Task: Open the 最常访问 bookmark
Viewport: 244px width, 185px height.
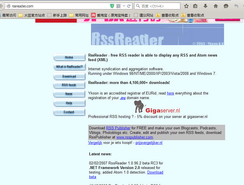Action: point(8,15)
